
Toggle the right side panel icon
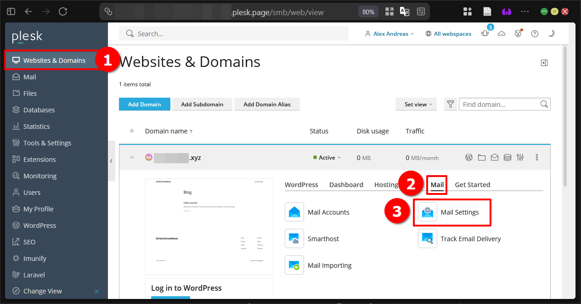point(544,63)
